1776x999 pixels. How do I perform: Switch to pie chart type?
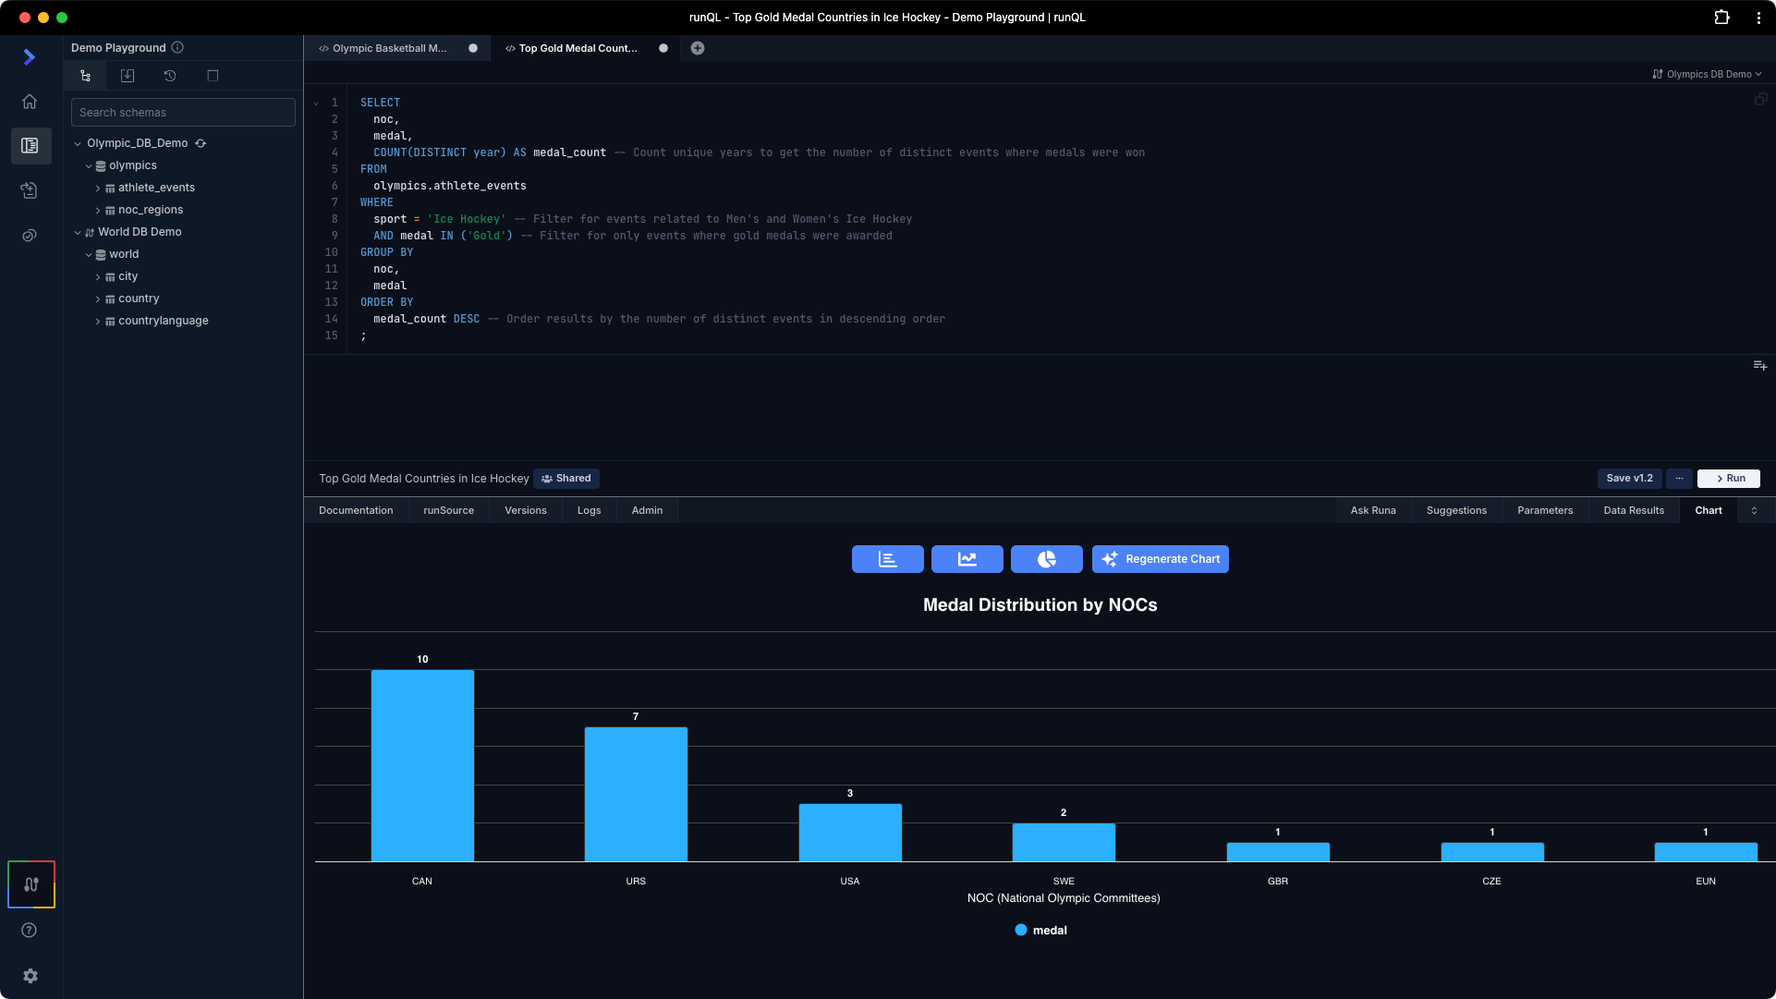[x=1047, y=559]
